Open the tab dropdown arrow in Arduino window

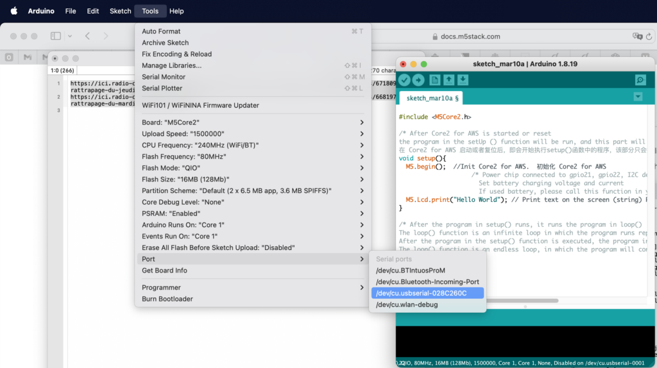click(638, 97)
